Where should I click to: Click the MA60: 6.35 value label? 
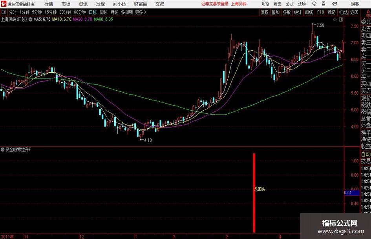pyautogui.click(x=103, y=19)
